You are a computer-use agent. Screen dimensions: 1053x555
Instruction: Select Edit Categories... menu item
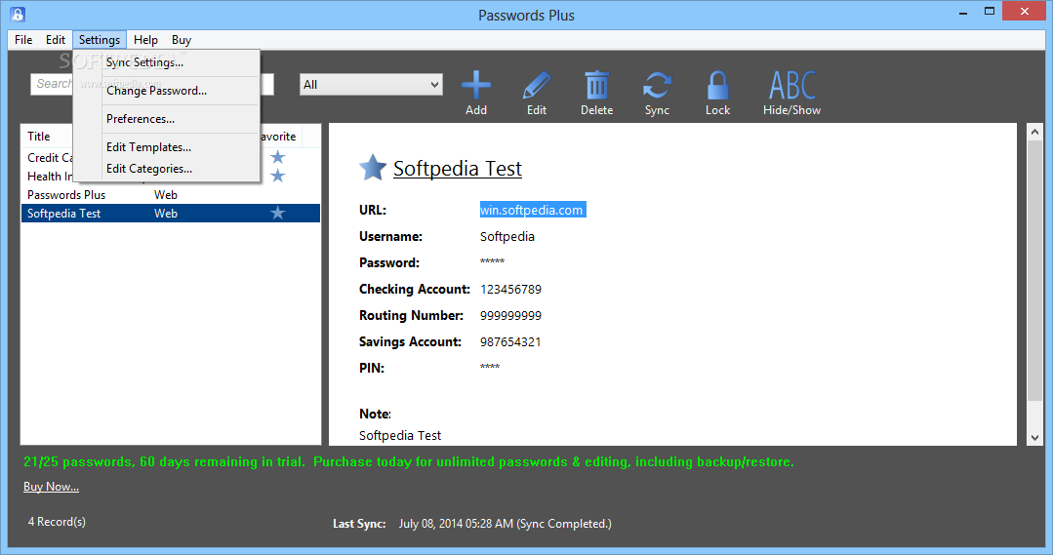point(166,169)
